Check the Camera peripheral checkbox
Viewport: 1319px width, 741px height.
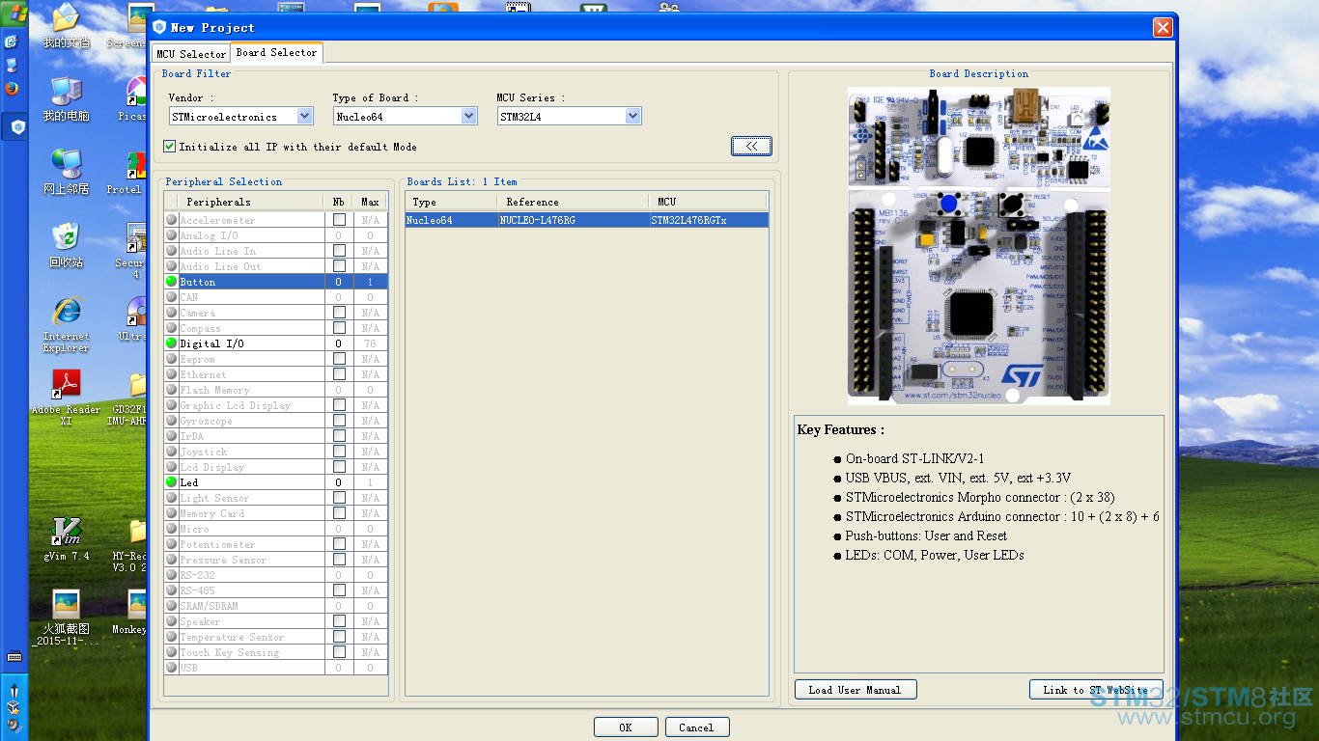[339, 313]
